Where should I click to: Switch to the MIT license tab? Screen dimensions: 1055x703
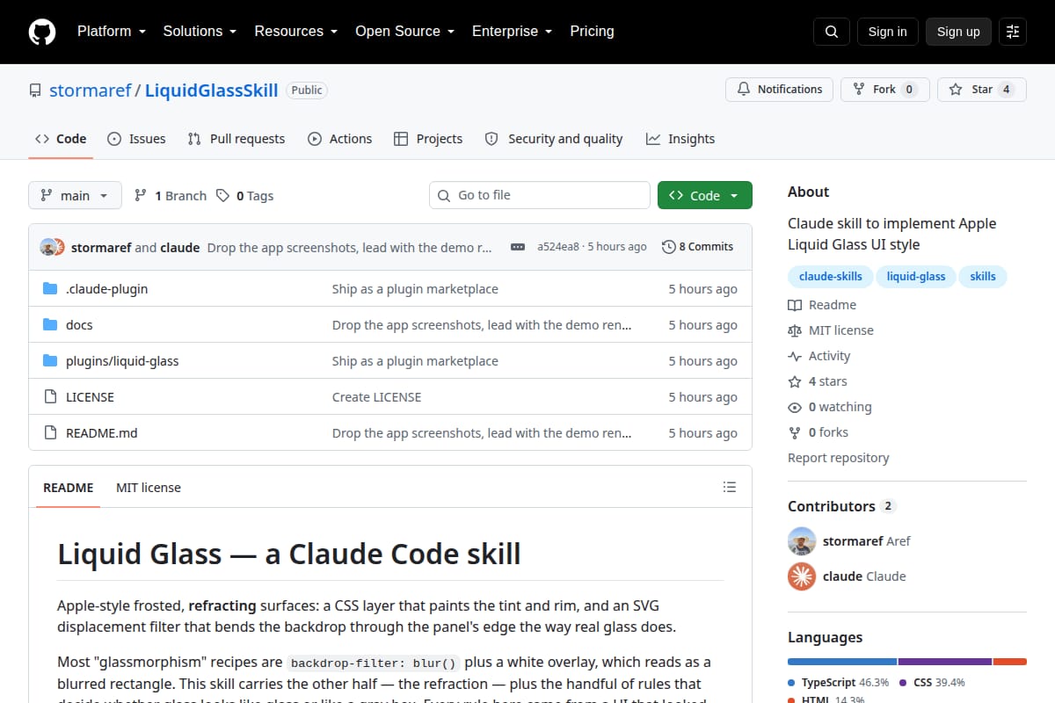(x=149, y=488)
